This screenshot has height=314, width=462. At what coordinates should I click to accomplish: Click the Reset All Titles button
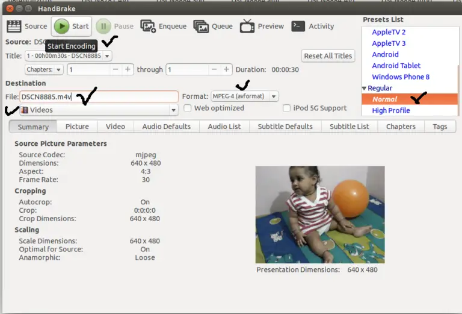point(328,55)
